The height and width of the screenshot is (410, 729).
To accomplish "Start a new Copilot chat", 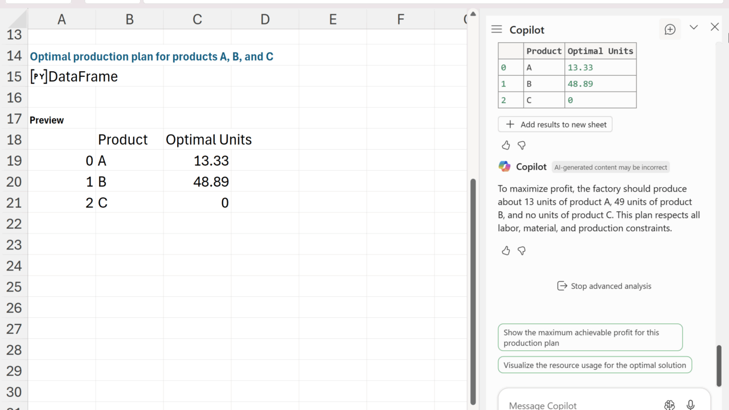I will (670, 30).
